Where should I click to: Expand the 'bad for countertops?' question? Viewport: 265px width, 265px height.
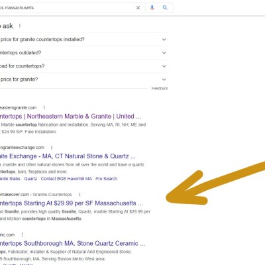(83, 66)
